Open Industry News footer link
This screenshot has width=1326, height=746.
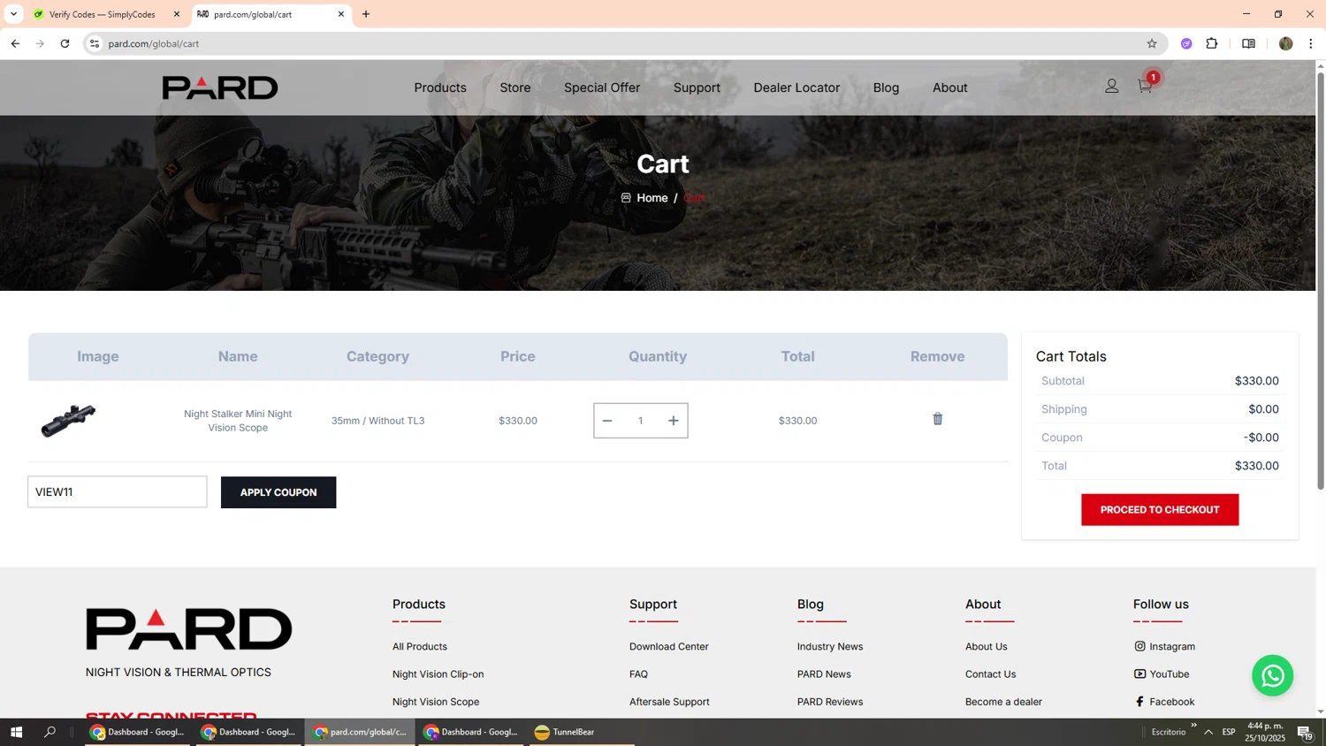(x=830, y=646)
